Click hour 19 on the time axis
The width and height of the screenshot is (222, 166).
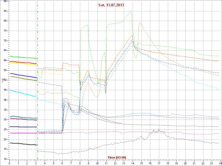(x=177, y=163)
